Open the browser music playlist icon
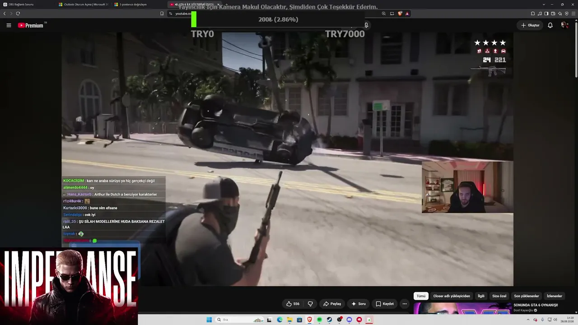Image resolution: width=578 pixels, height=325 pixels. click(x=540, y=14)
